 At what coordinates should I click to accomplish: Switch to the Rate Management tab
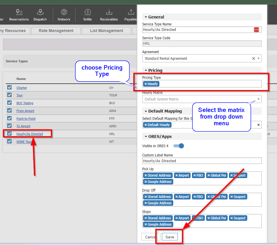(x=56, y=31)
